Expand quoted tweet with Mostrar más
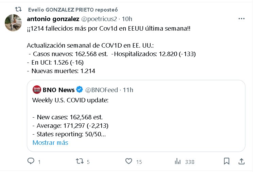The width and height of the screenshot is (259, 172). [x=50, y=142]
